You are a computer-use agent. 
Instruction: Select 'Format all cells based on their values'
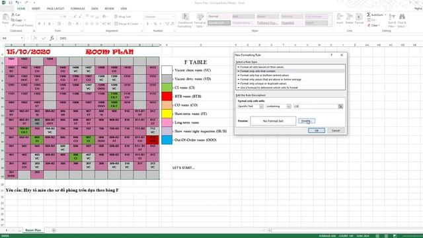coord(290,67)
